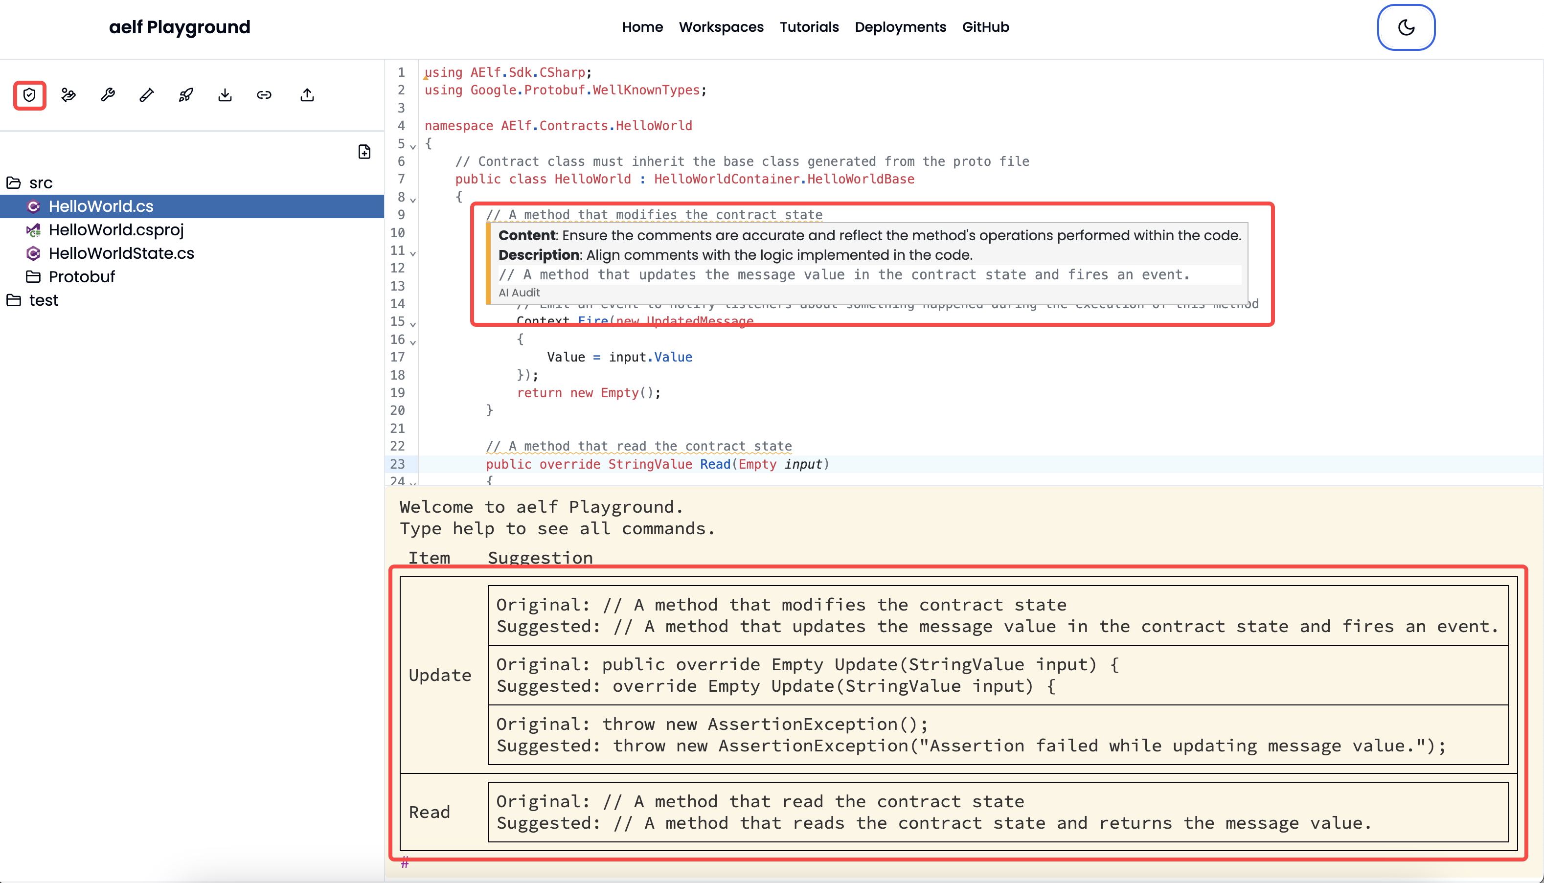This screenshot has height=883, width=1544.
Task: Click the new file icon
Action: click(364, 152)
